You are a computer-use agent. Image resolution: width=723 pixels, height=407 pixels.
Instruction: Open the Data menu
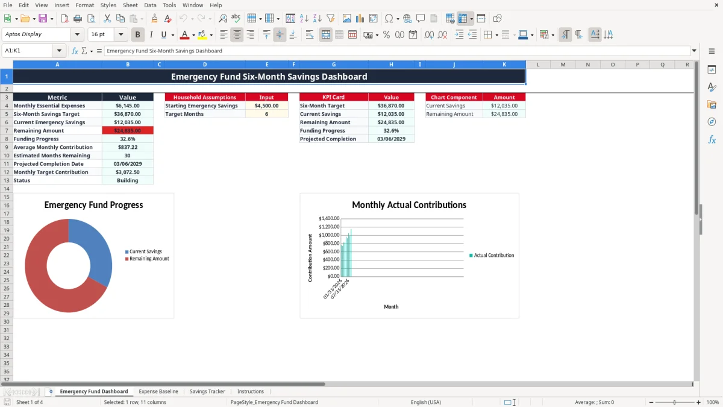click(x=151, y=5)
